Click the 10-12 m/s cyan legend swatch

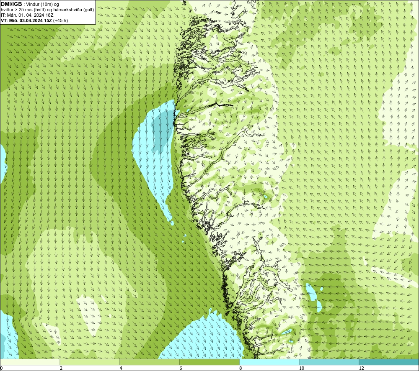point(329,362)
